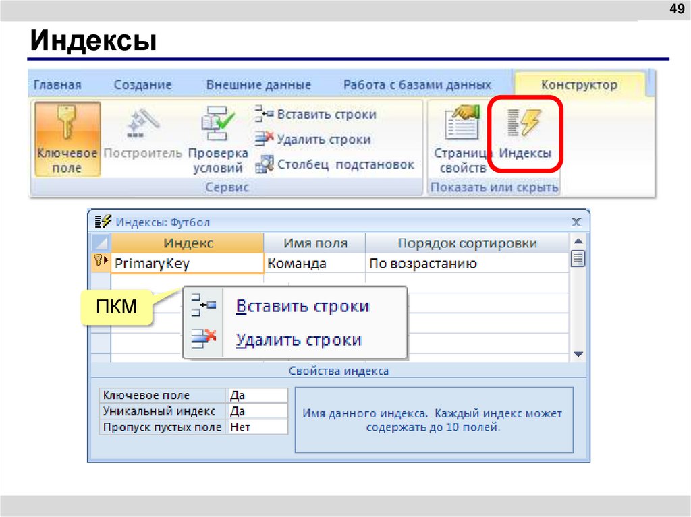Click the Удалить строки ribbon icon

pyautogui.click(x=262, y=139)
